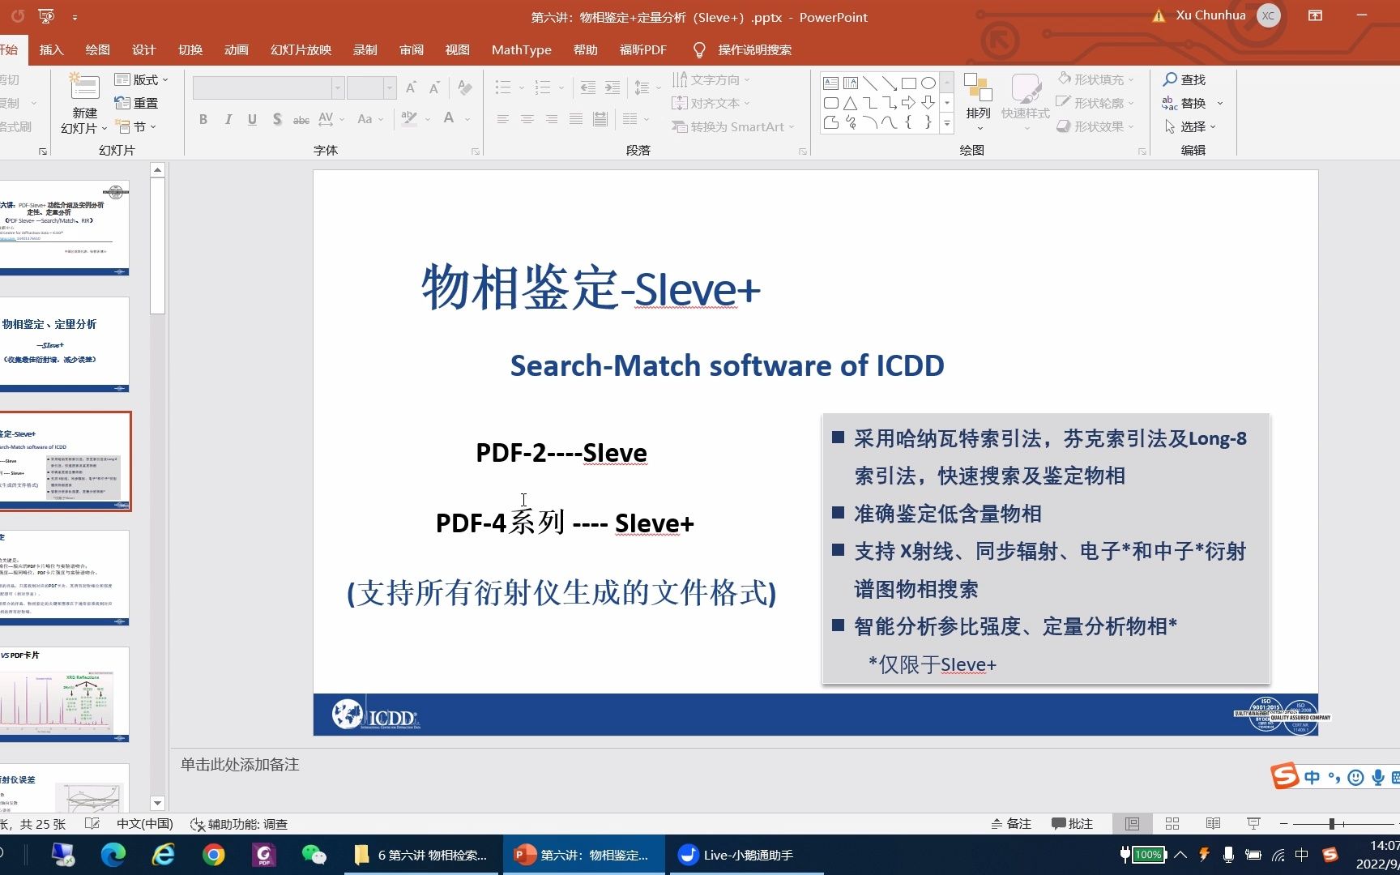Click the numbered list icon
The image size is (1400, 875).
[543, 87]
